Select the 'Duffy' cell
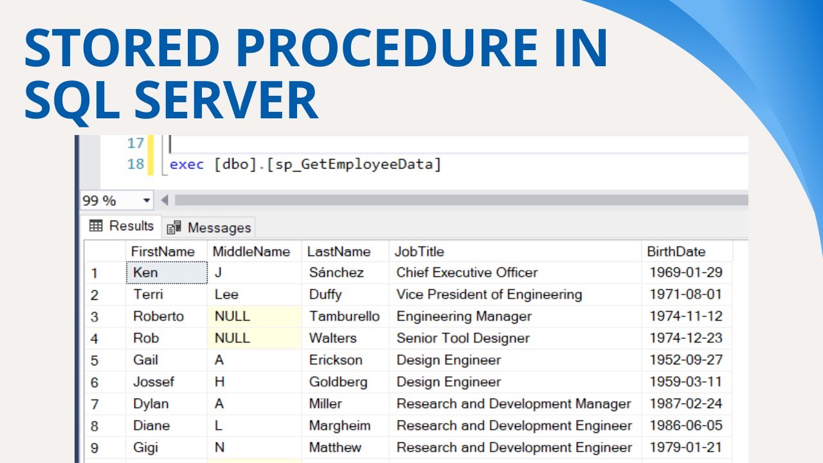Screen dimensions: 823x463 click(x=345, y=295)
